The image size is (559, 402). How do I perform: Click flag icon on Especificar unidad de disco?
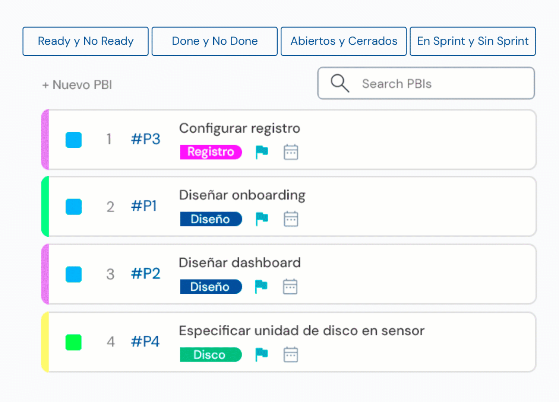tap(262, 354)
